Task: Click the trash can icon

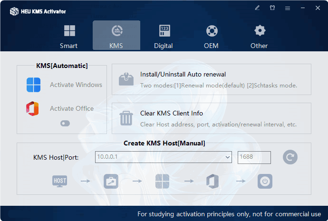Action: click(126, 118)
